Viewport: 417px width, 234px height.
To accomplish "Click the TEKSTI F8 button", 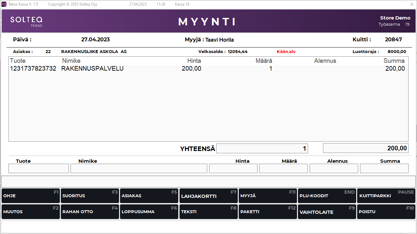I will click(208, 212).
